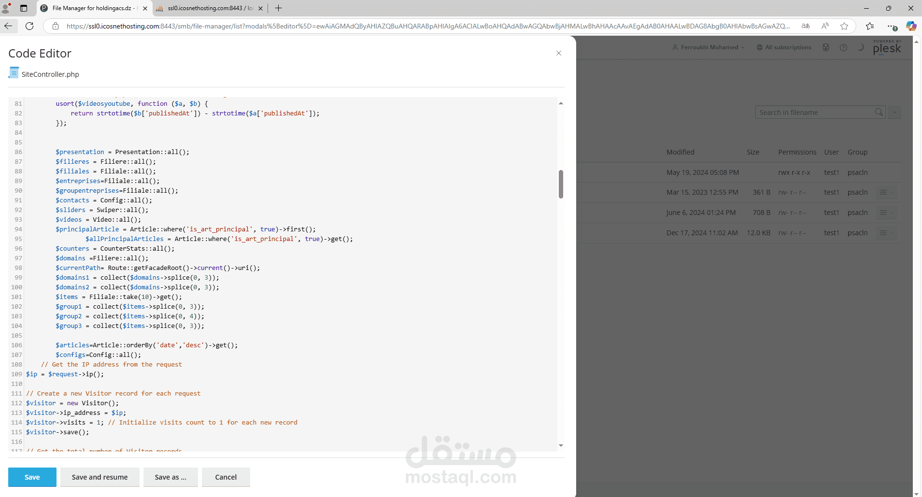Go back with the browser back arrow
922x497 pixels.
(8, 26)
